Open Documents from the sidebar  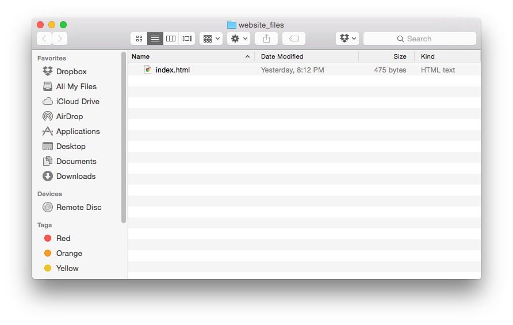click(x=76, y=161)
